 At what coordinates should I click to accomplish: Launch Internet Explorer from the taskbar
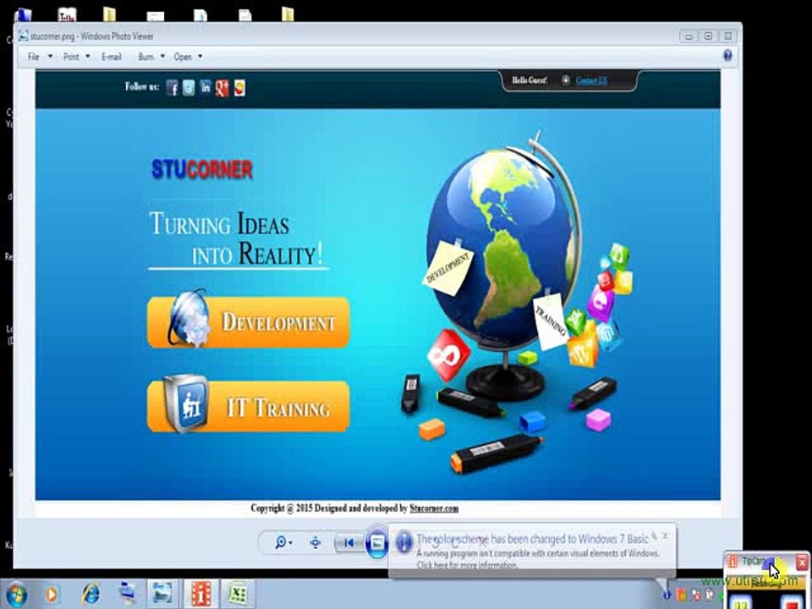coord(91,594)
